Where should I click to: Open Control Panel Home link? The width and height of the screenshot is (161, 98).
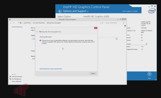pos(17,27)
